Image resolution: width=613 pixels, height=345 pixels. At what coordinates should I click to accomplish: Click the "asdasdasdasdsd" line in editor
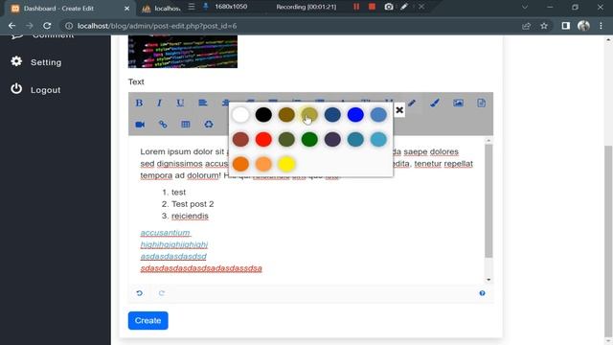click(173, 256)
